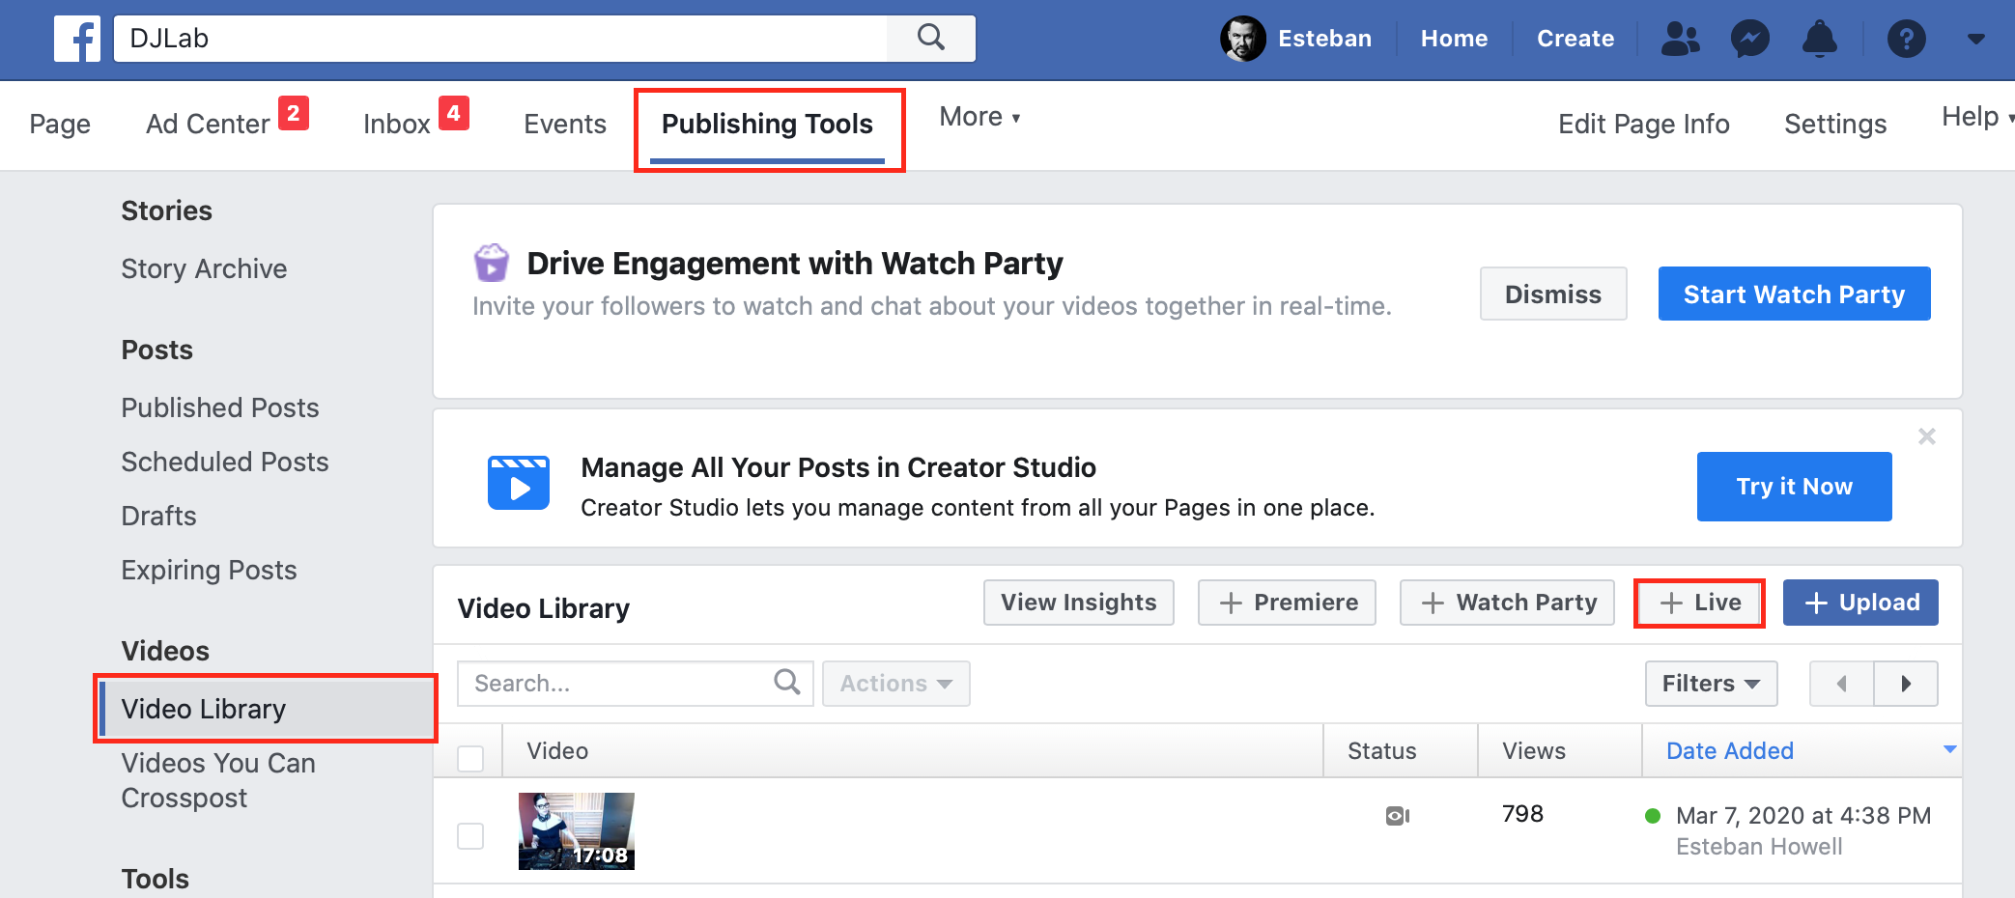Click Create in top bar
Screen dimensions: 2015x898
1575,39
